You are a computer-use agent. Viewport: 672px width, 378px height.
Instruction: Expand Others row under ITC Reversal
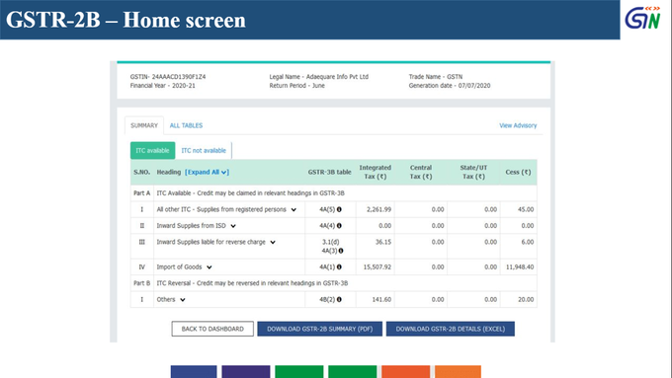click(183, 300)
